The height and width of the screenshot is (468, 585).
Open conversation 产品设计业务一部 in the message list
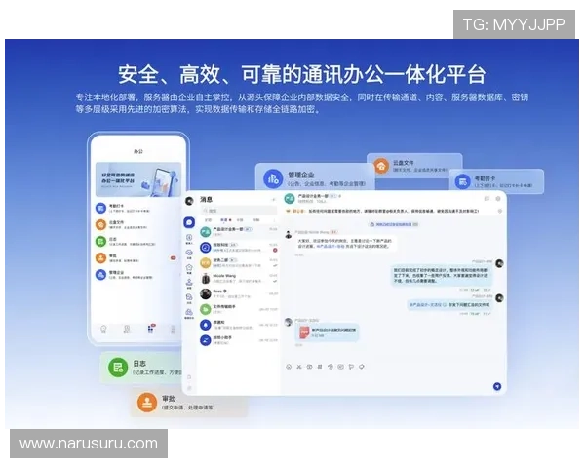pyautogui.click(x=239, y=232)
